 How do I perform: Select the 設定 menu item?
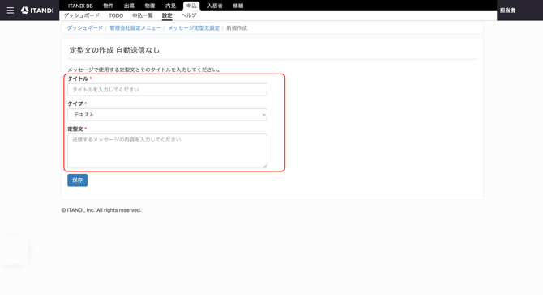tap(167, 15)
